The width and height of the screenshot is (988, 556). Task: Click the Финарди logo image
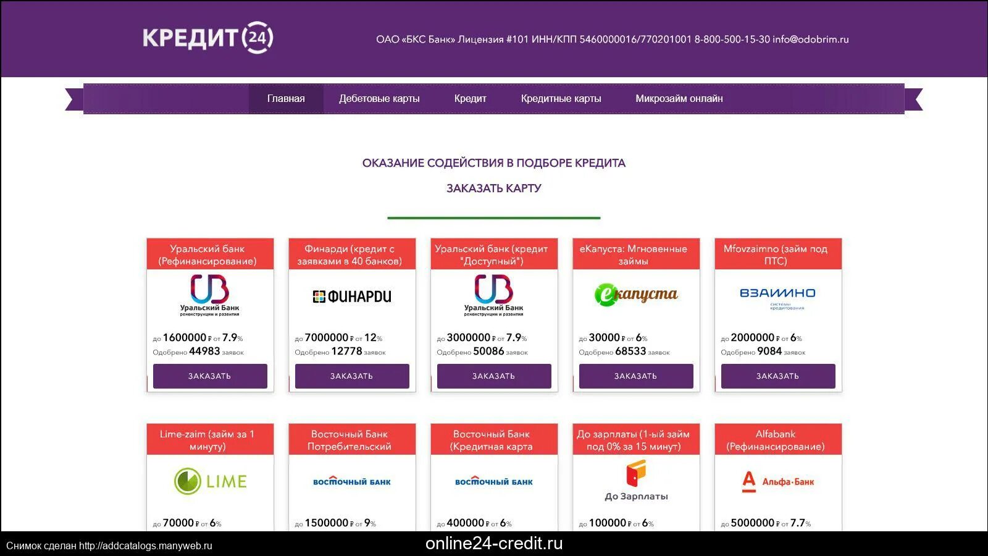[x=352, y=297]
